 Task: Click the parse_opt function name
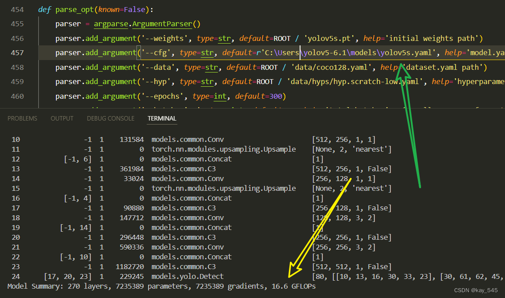point(74,9)
